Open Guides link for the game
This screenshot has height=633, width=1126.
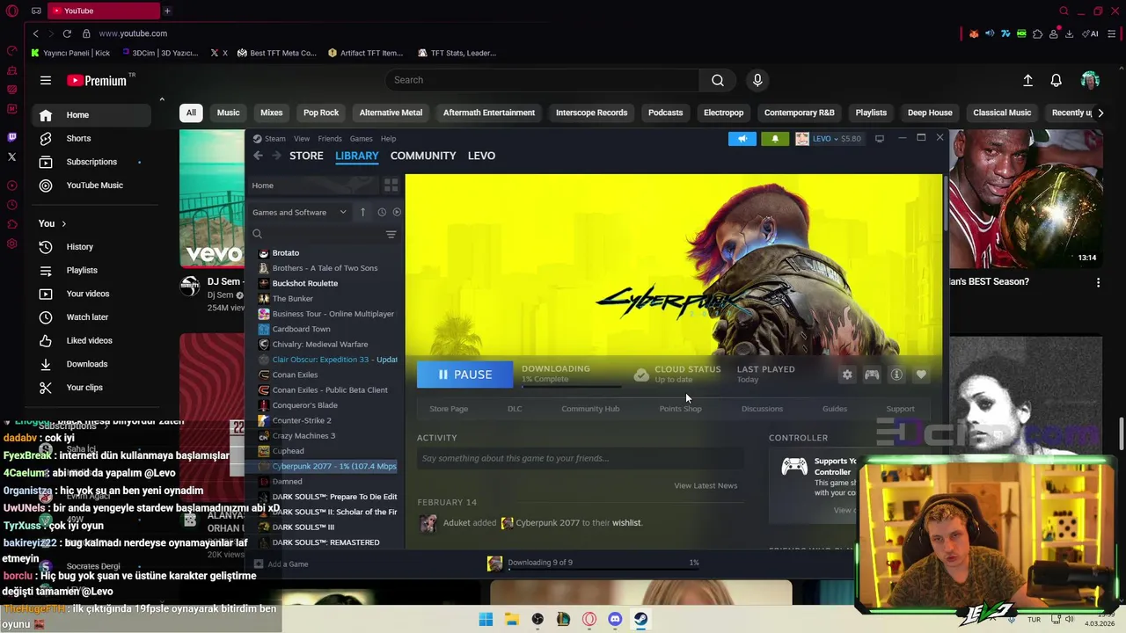(x=835, y=409)
